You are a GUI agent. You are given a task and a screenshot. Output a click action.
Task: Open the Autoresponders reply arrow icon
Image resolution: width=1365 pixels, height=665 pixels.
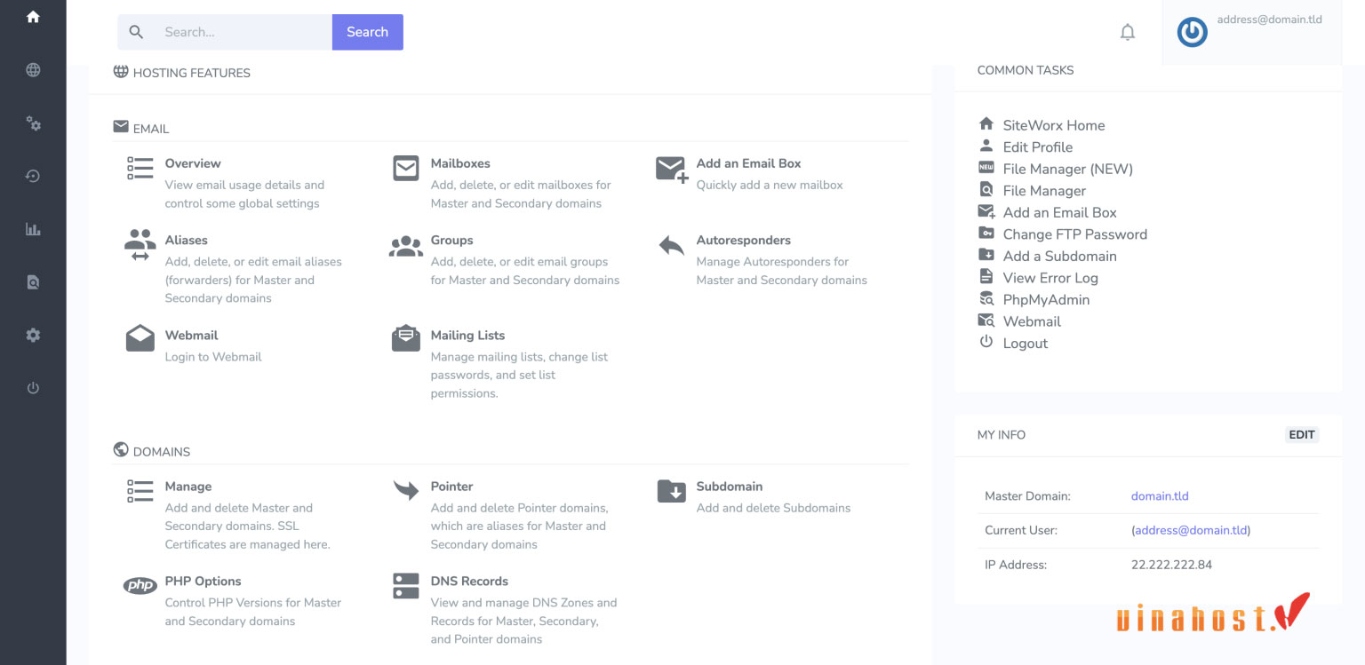coord(671,246)
